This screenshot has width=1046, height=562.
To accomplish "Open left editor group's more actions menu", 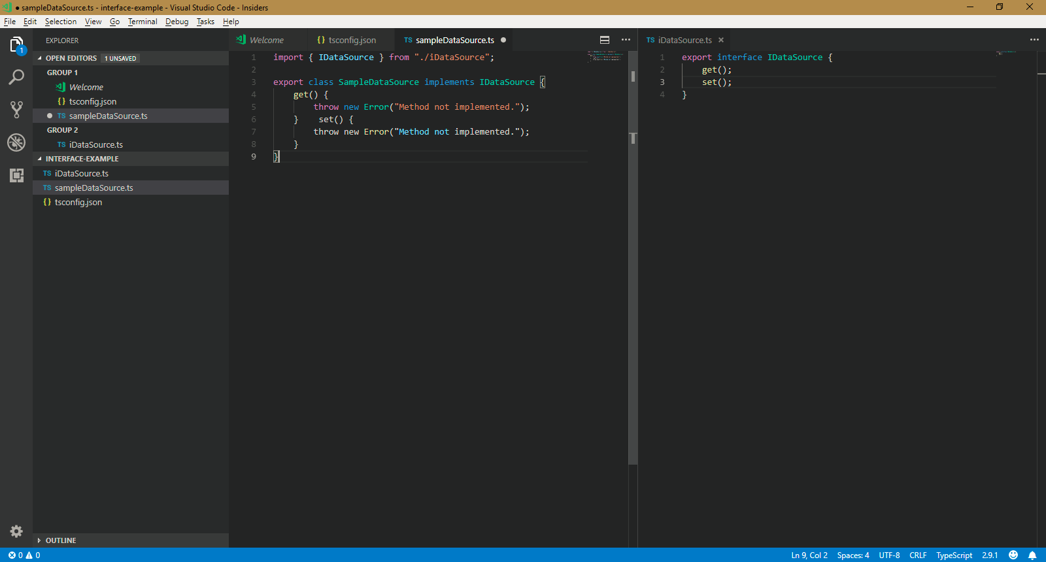I will pyautogui.click(x=626, y=40).
